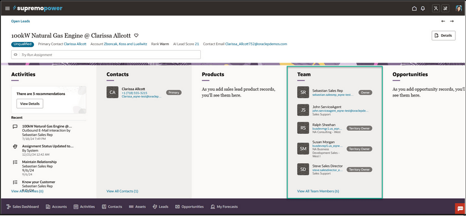
Task: Open Opportunities in bottom navigation
Action: pos(189,206)
